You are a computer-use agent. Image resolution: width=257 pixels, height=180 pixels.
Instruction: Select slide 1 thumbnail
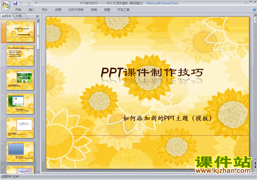click(x=20, y=31)
